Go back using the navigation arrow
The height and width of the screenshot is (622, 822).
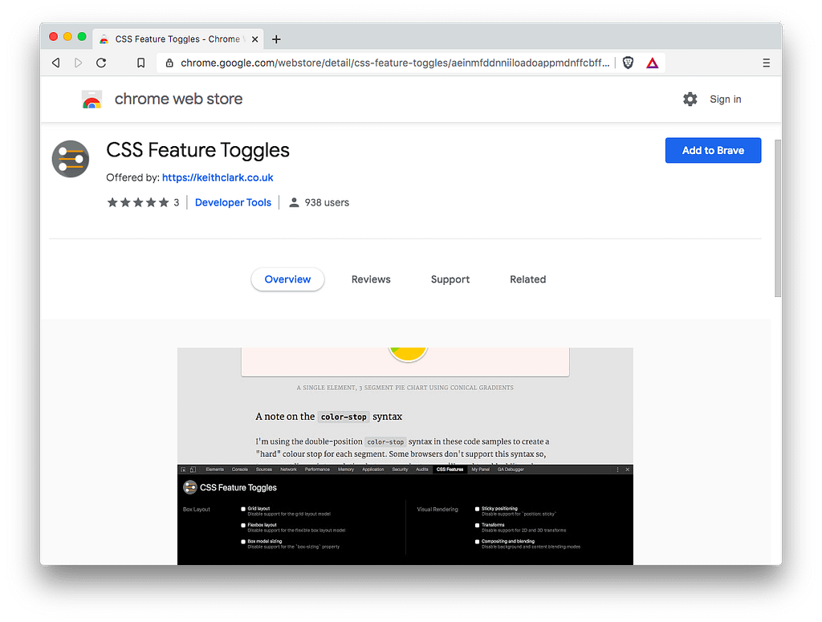coord(55,62)
